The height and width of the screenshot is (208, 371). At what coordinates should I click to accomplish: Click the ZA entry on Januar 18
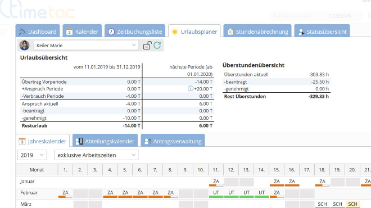click(x=322, y=182)
